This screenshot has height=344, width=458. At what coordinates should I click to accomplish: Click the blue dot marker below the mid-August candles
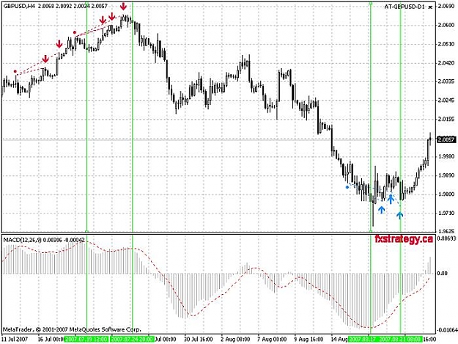coord(347,187)
